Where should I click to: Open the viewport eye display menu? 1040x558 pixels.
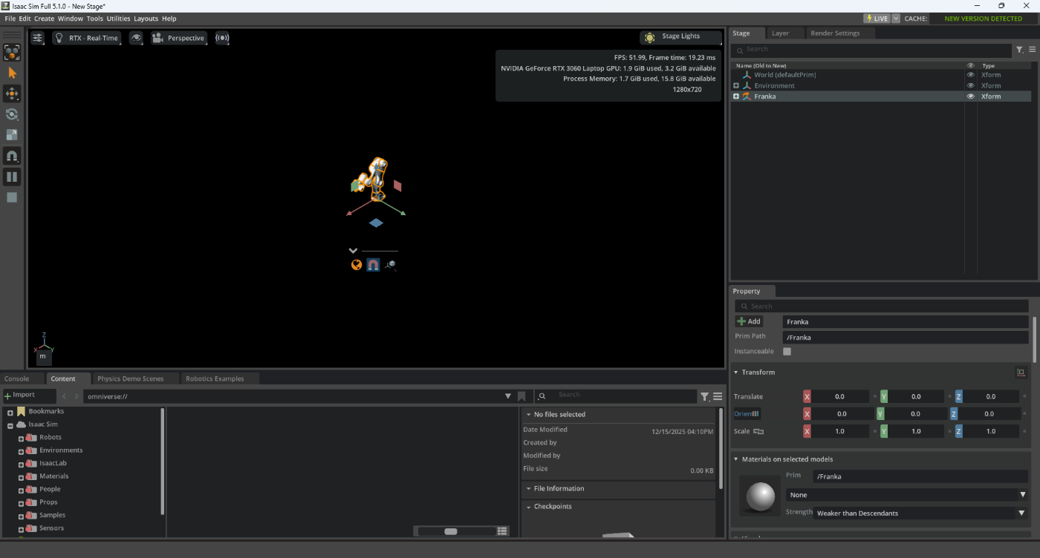pos(136,38)
